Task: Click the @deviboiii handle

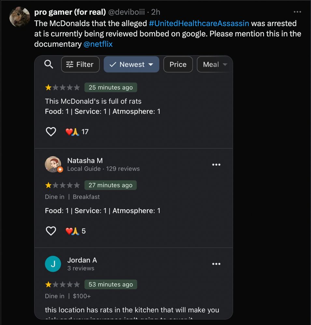Action: click(126, 12)
